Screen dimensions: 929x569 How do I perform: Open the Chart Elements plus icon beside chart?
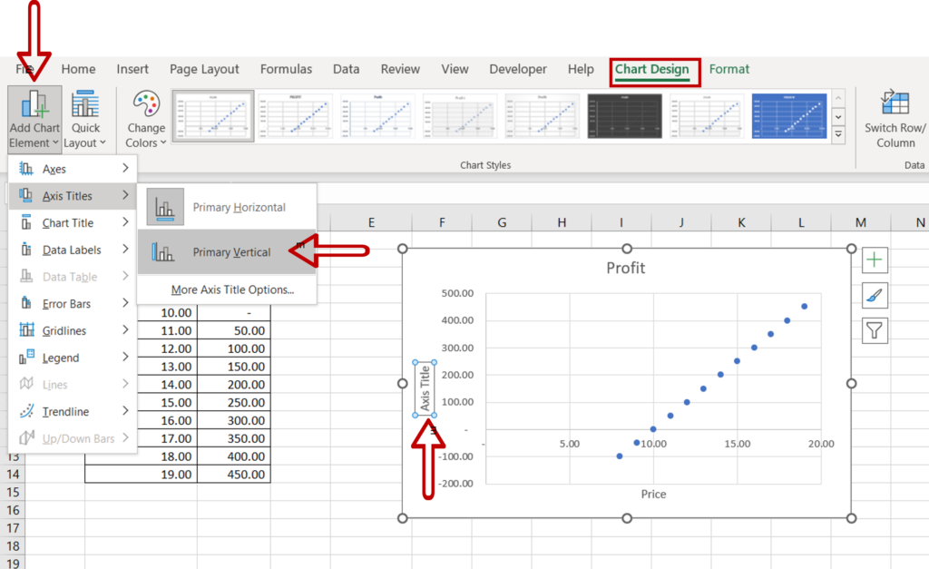pyautogui.click(x=874, y=260)
